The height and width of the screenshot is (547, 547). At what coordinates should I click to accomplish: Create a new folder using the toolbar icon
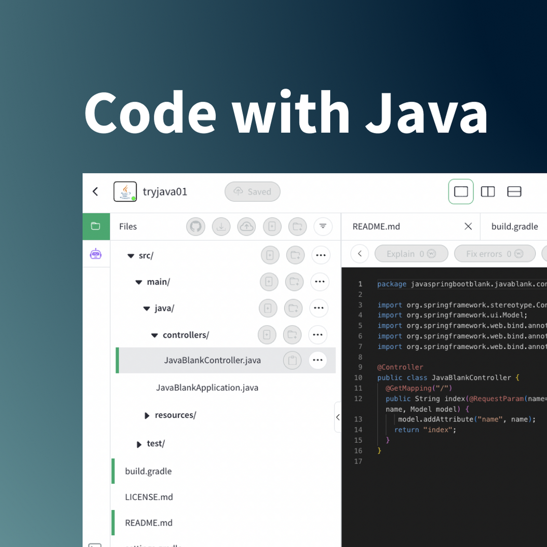(297, 226)
